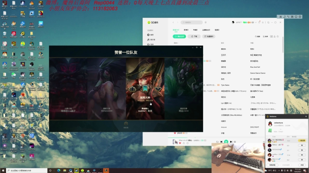Like player waitfor in WeGame list
The height and width of the screenshot is (173, 309).
coord(302,155)
